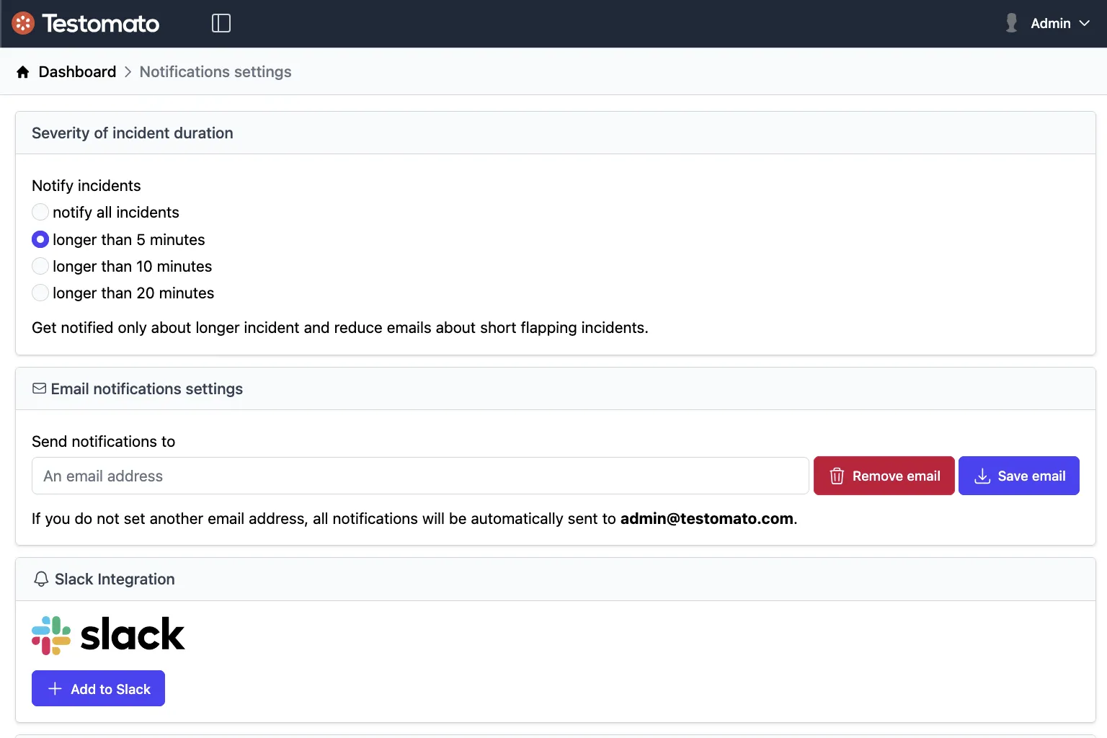Click the Testomato logo icon

click(22, 22)
